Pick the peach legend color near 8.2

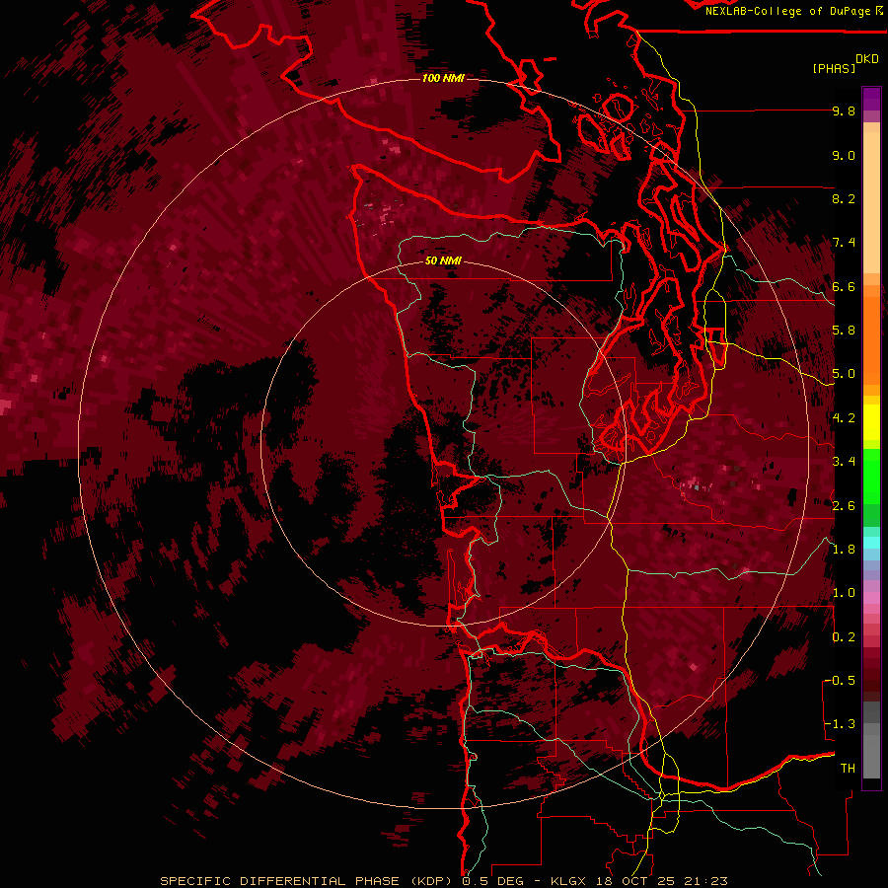(x=871, y=202)
